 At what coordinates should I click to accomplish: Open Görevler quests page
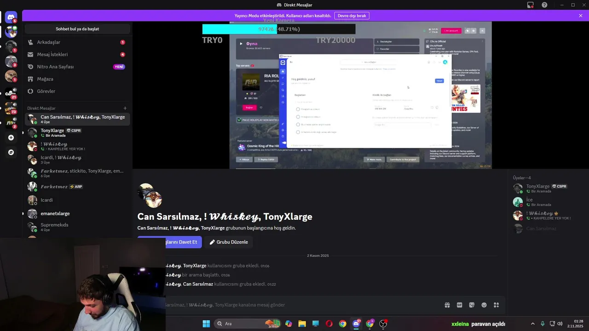tap(77, 91)
